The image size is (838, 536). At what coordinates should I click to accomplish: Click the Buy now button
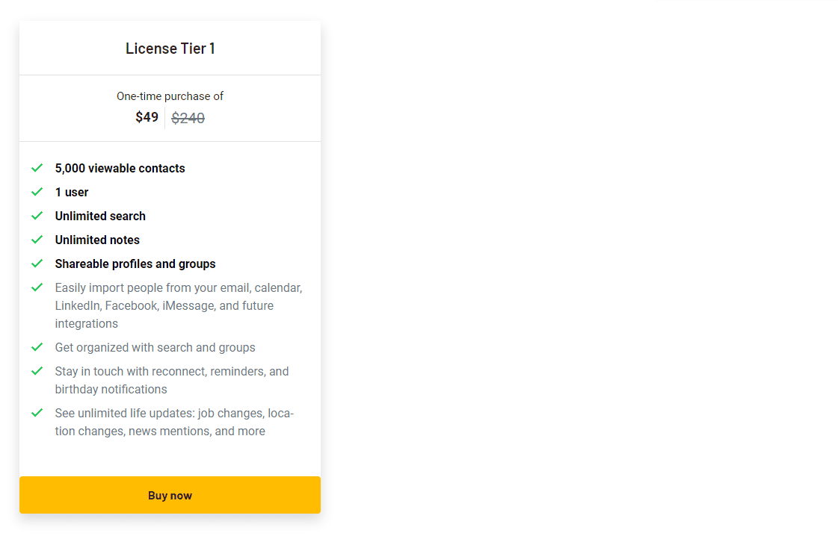point(170,495)
